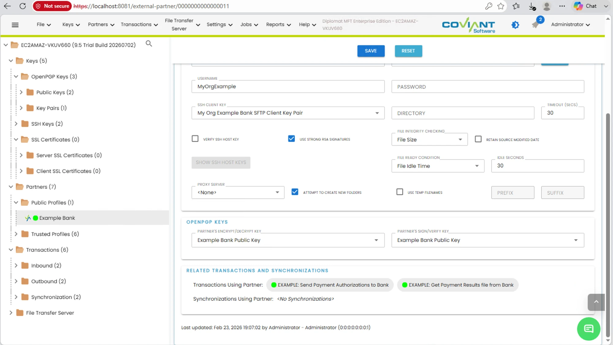Open the File Transfer Server menu

pos(182,24)
